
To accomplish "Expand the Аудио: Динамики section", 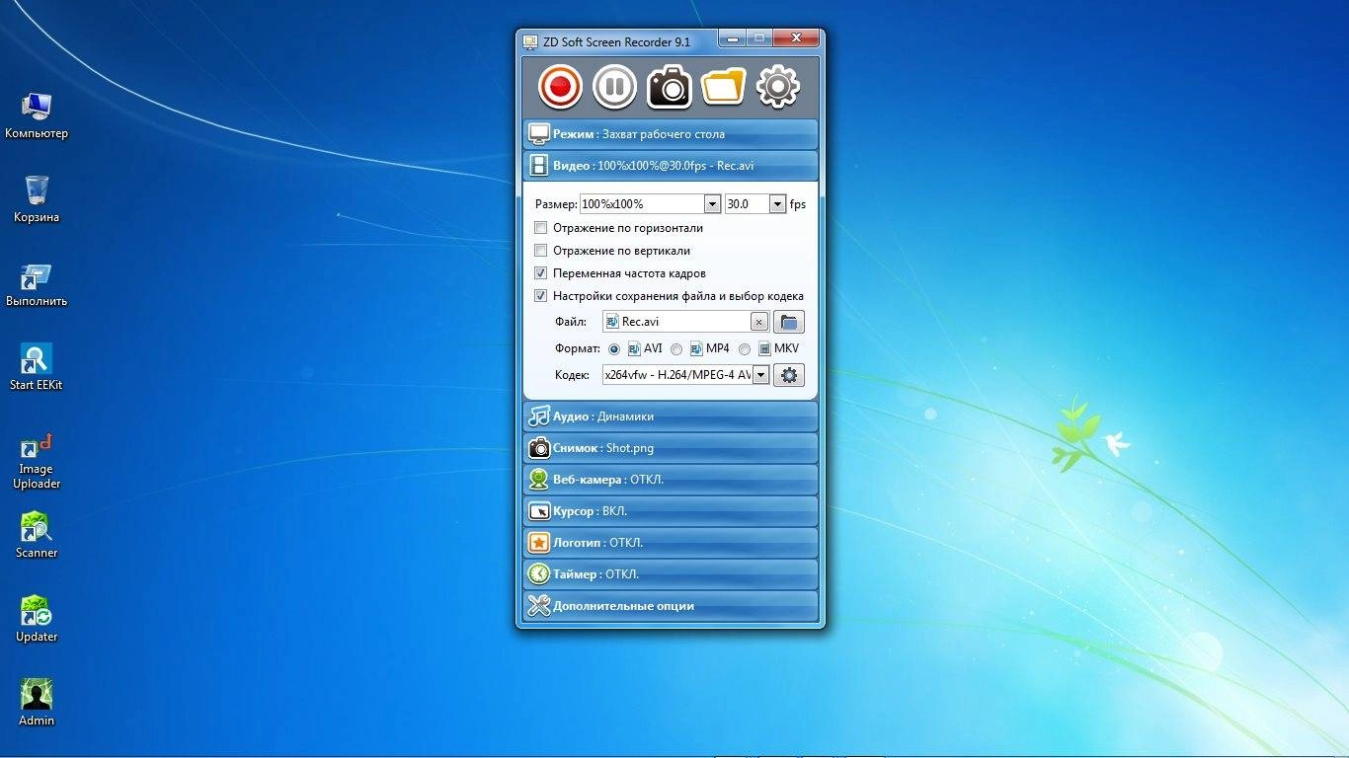I will (x=671, y=417).
